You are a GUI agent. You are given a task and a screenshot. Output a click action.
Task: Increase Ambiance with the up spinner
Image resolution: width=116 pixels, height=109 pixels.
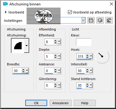point(56,70)
